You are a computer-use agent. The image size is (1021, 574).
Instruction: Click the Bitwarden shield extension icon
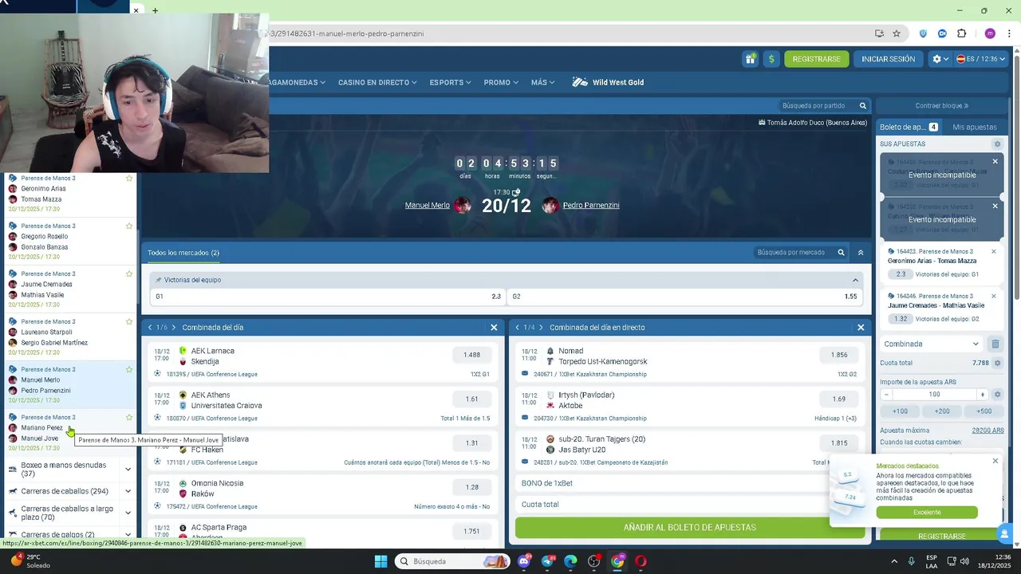(x=923, y=33)
